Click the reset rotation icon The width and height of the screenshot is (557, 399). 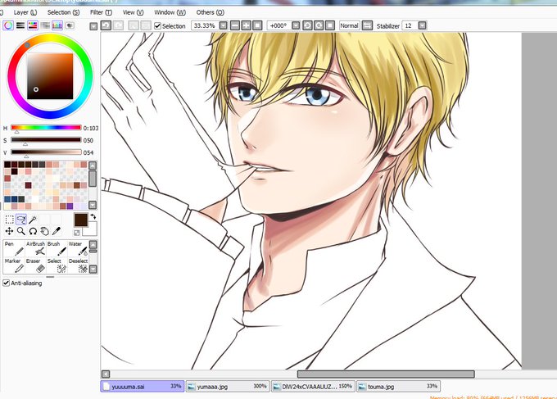tap(330, 25)
